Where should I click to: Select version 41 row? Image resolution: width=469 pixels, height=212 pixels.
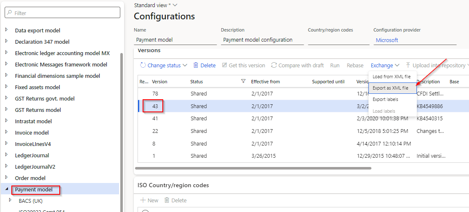pos(303,119)
